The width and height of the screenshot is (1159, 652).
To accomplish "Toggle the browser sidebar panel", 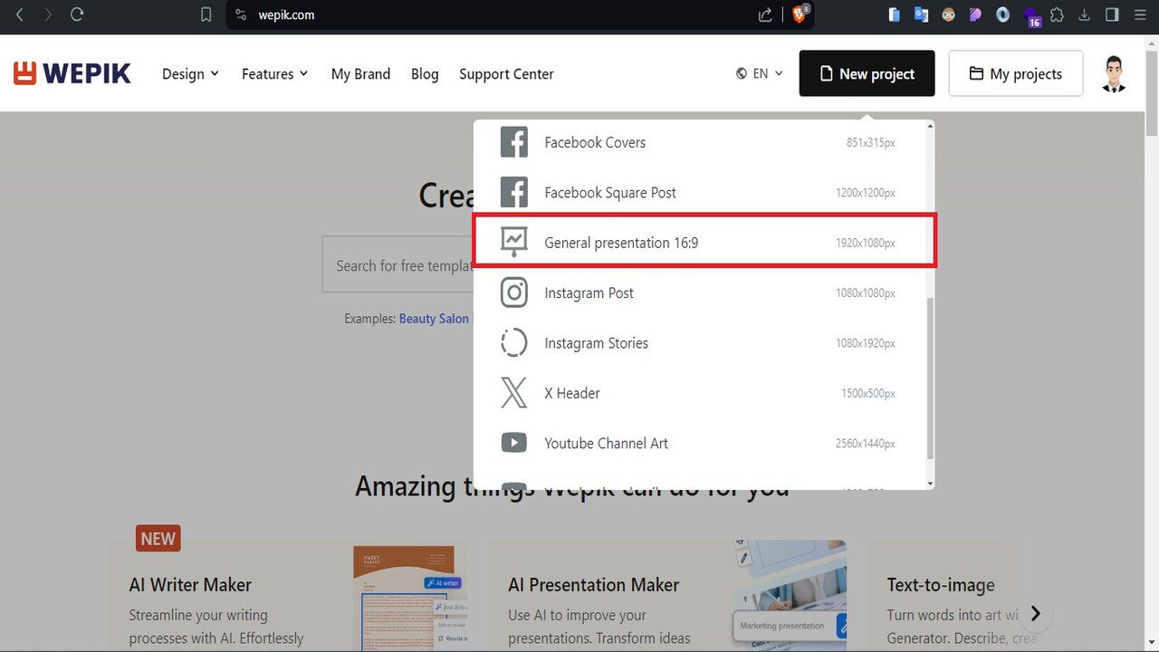I will point(1113,14).
